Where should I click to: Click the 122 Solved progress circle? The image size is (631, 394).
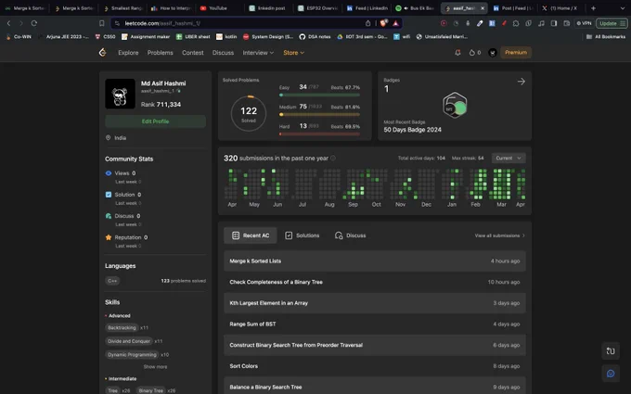pos(249,113)
